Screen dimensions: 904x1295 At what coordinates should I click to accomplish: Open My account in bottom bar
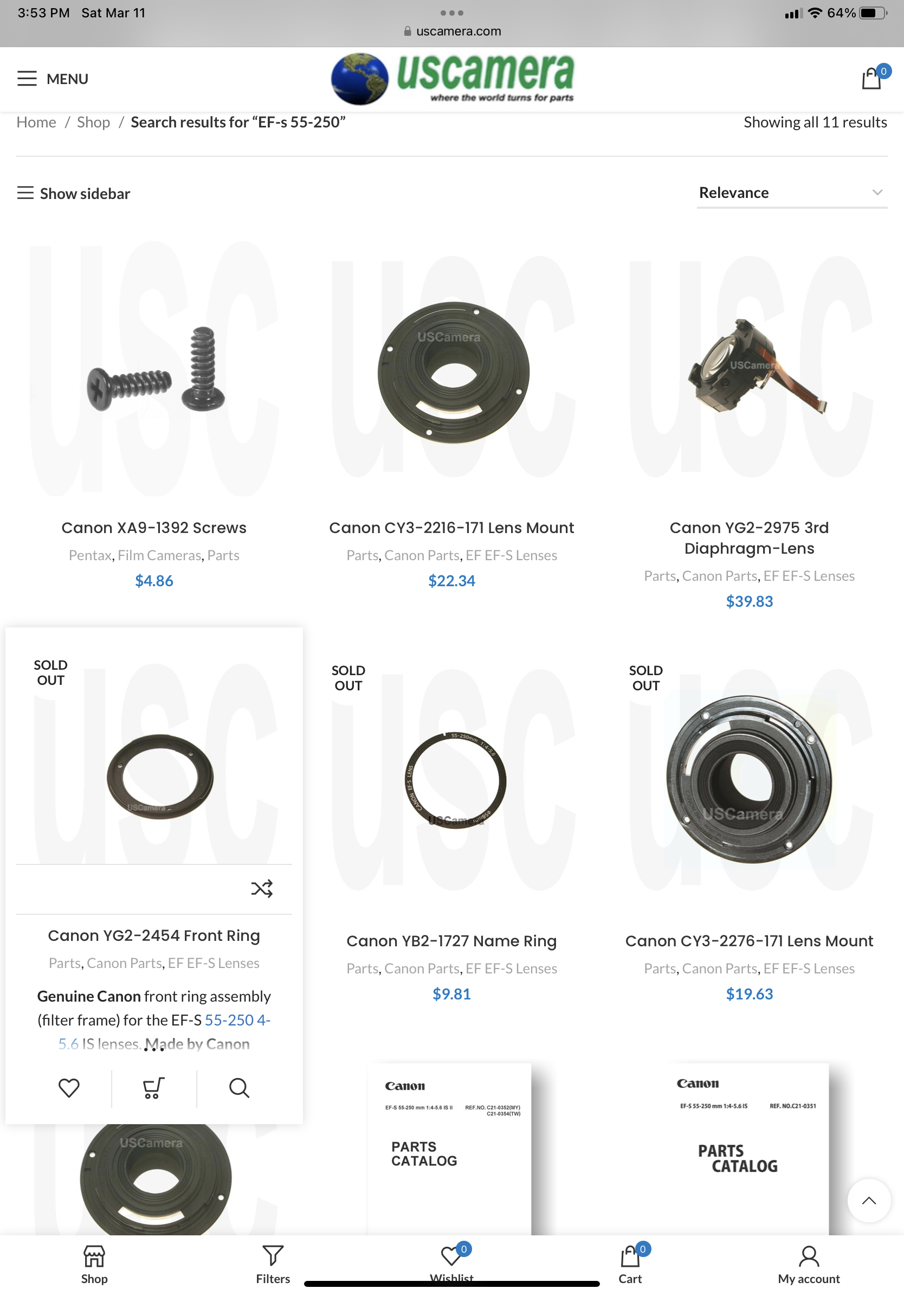[x=809, y=1265]
